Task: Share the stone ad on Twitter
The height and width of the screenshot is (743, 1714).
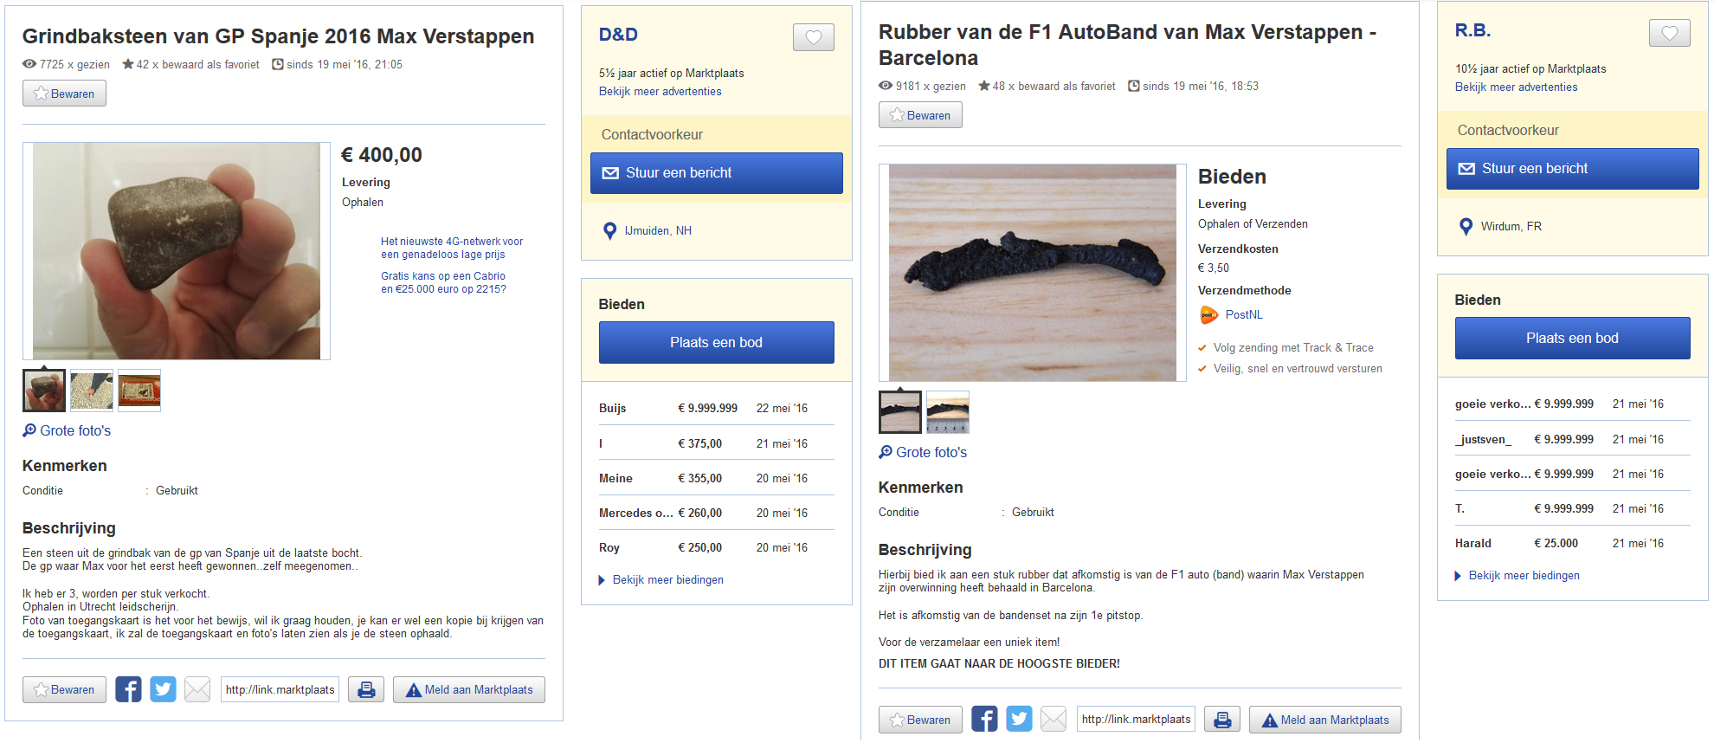Action: coord(163,689)
